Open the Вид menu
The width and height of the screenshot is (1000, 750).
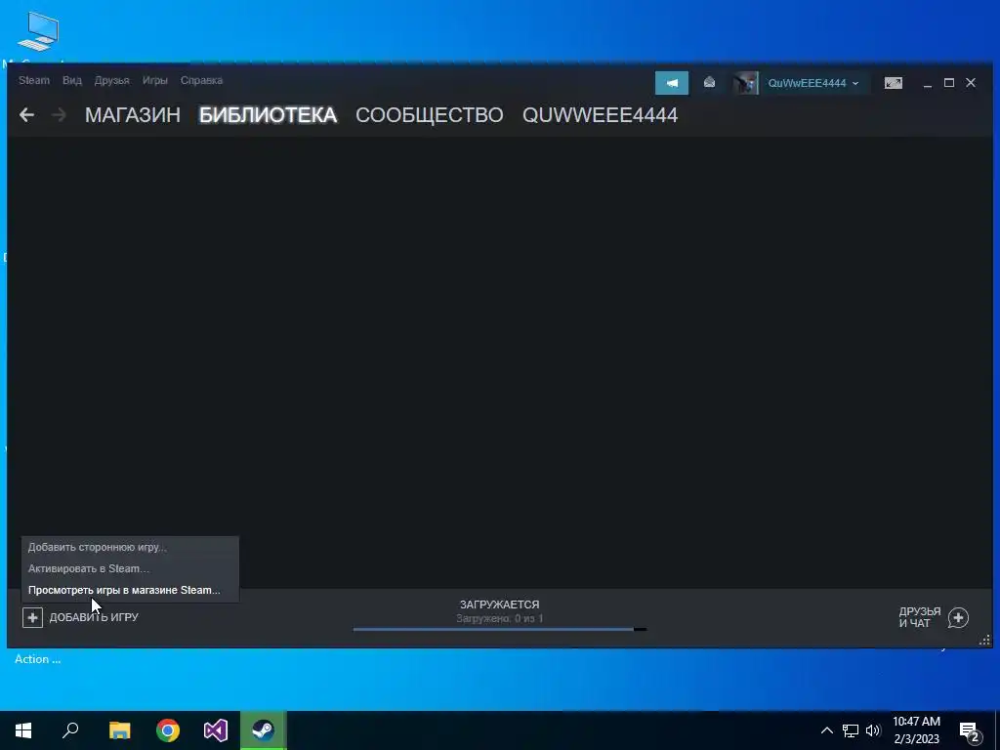click(x=72, y=80)
